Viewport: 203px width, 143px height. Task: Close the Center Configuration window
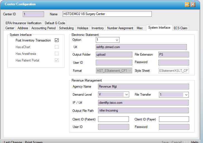click(x=193, y=4)
